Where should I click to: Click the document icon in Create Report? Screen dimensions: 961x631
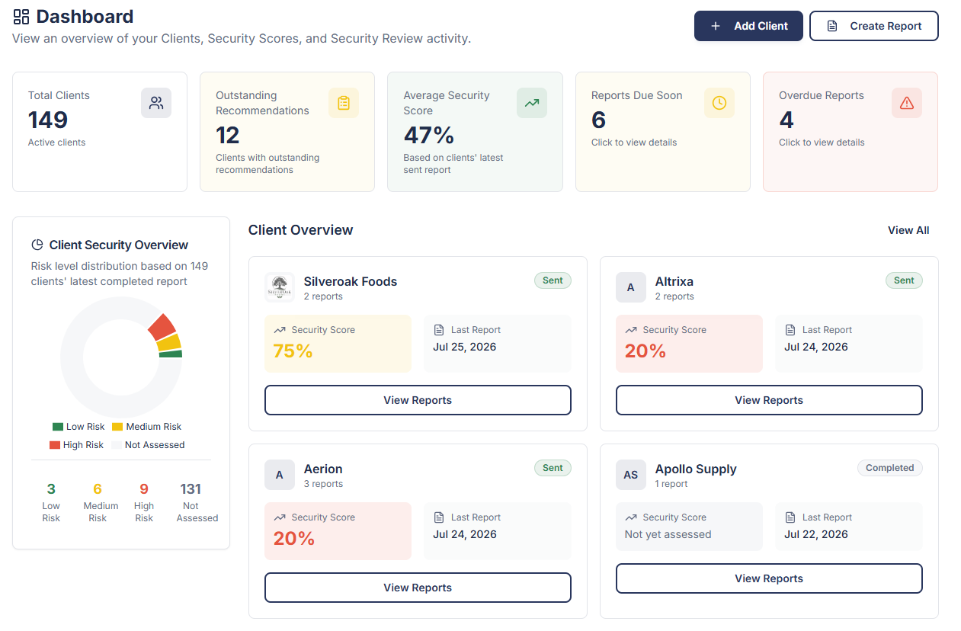point(832,26)
